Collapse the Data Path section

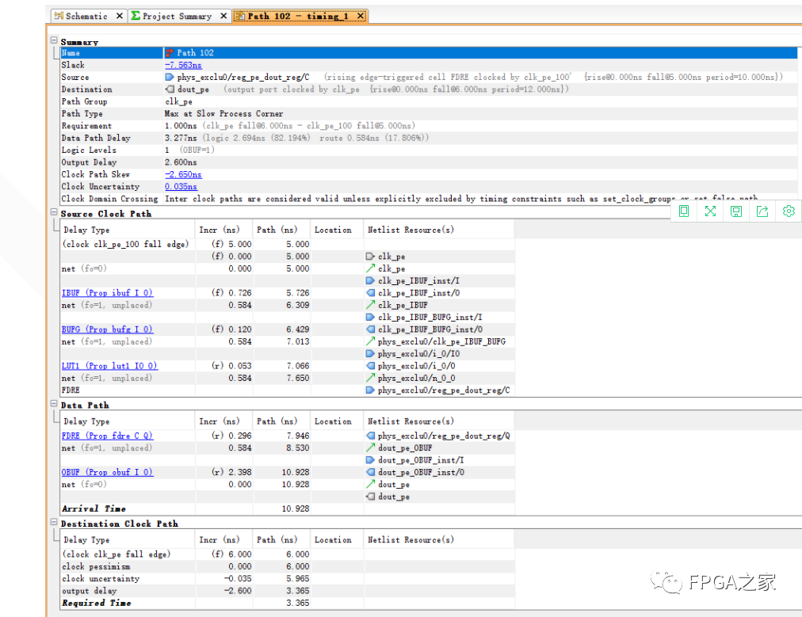pos(52,405)
